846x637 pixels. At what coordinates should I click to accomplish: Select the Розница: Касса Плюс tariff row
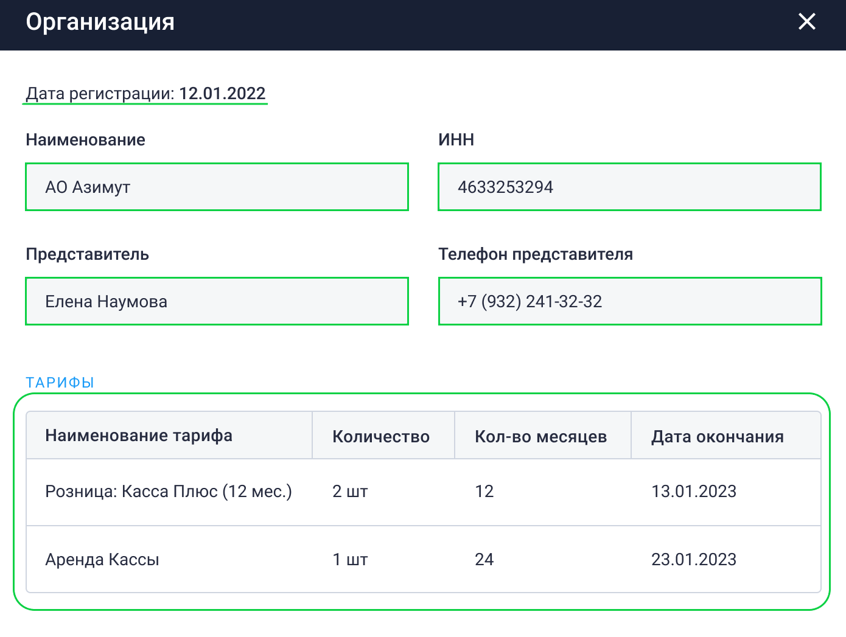pos(169,492)
